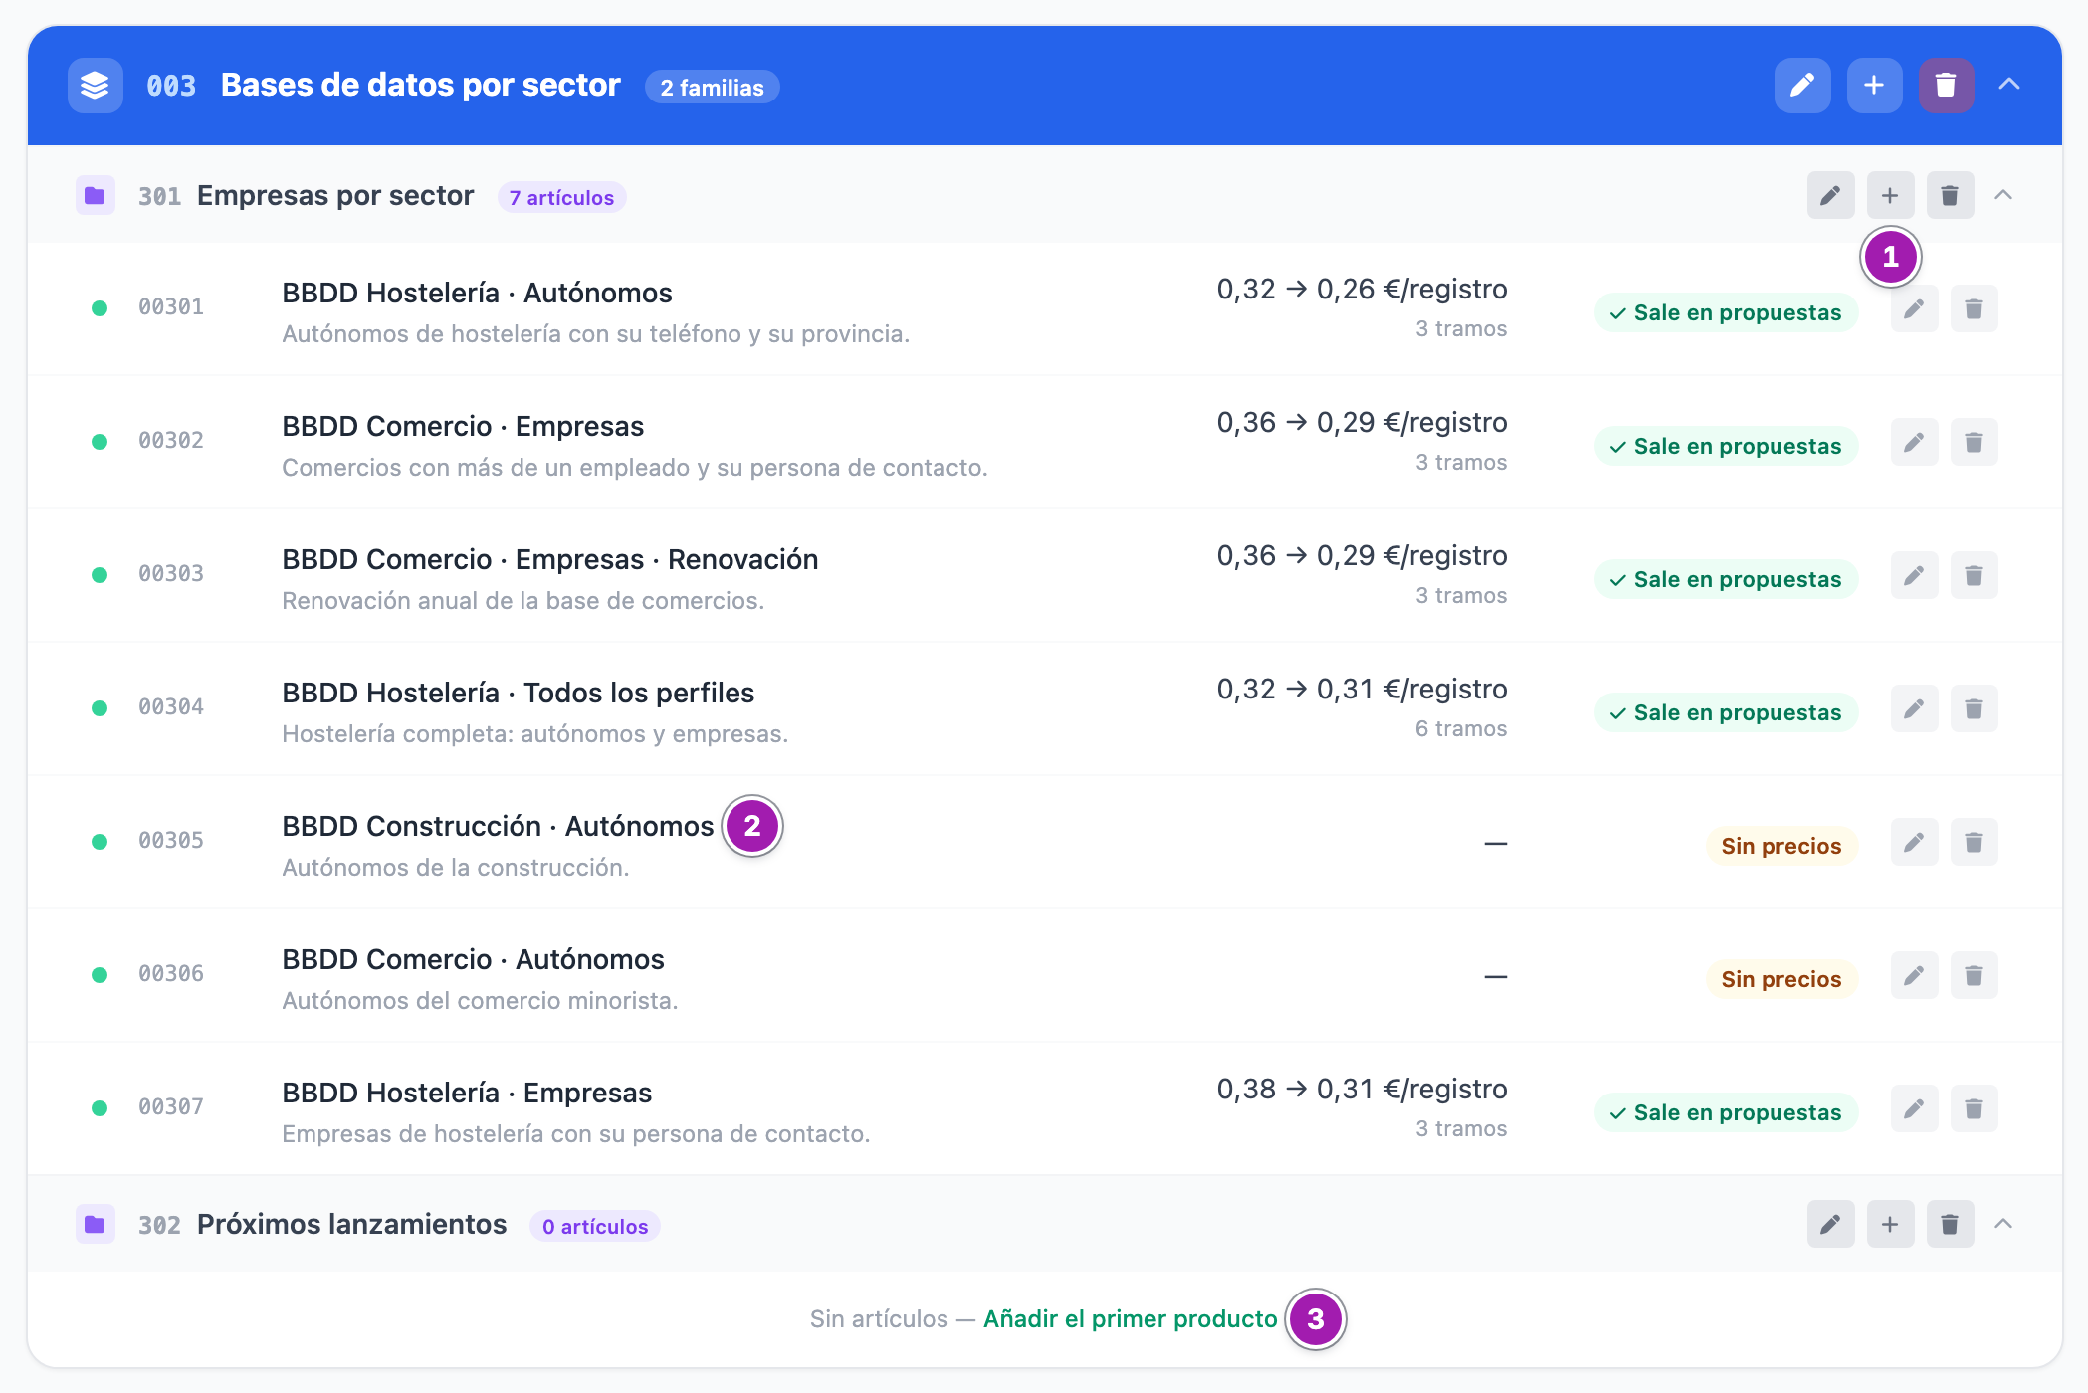Image resolution: width=2088 pixels, height=1393 pixels.
Task: Click Sin precios badge for BBDD Construcción · Autónomos
Action: pos(1781,846)
